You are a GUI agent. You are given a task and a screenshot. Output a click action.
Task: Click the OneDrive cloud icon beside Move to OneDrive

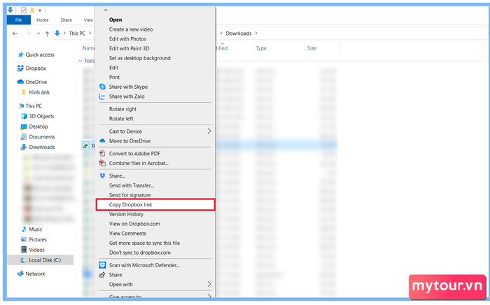[102, 141]
